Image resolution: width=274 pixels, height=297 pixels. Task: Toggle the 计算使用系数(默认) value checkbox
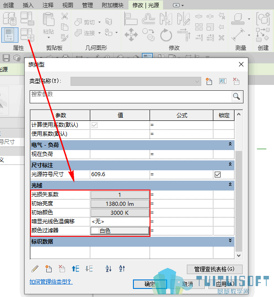pyautogui.click(x=94, y=125)
